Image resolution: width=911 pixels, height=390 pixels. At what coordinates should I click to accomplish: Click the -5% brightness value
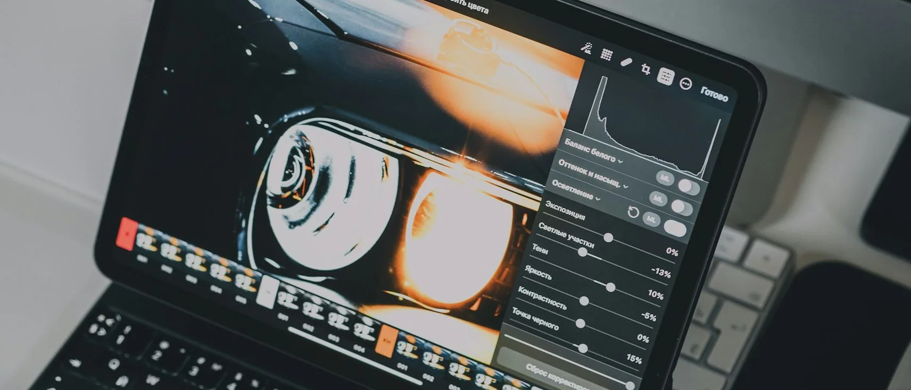coord(649,316)
